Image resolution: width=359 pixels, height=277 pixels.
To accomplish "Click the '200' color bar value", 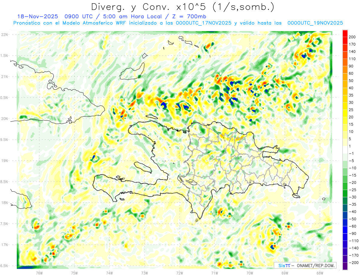I will (352, 37).
